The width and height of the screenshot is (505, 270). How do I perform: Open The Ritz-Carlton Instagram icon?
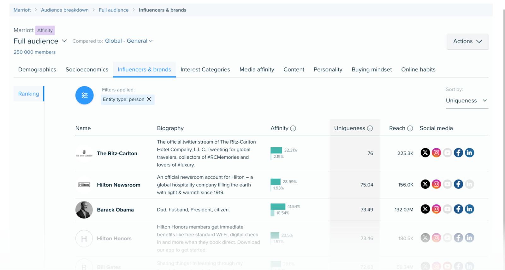point(436,153)
